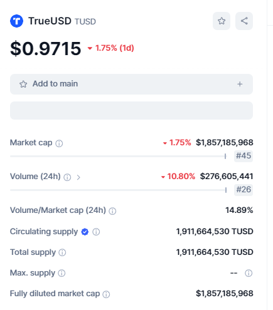The image size is (273, 310).
Task: Star TrueUSD using the top watchlist button
Action: (x=222, y=21)
